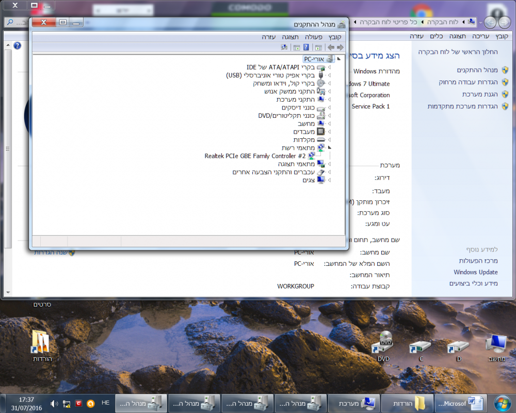
Task: Open the מרכז הפעולות link
Action: 478,261
